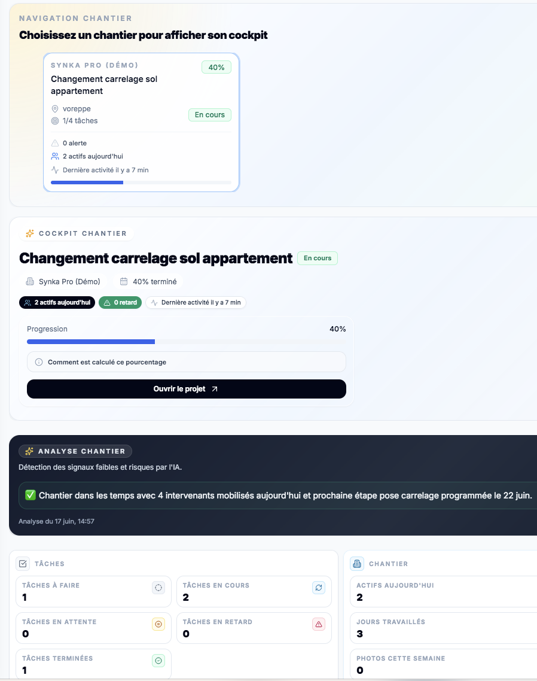The height and width of the screenshot is (681, 537).
Task: Click the Tâches en cours refresh icon
Action: click(319, 588)
